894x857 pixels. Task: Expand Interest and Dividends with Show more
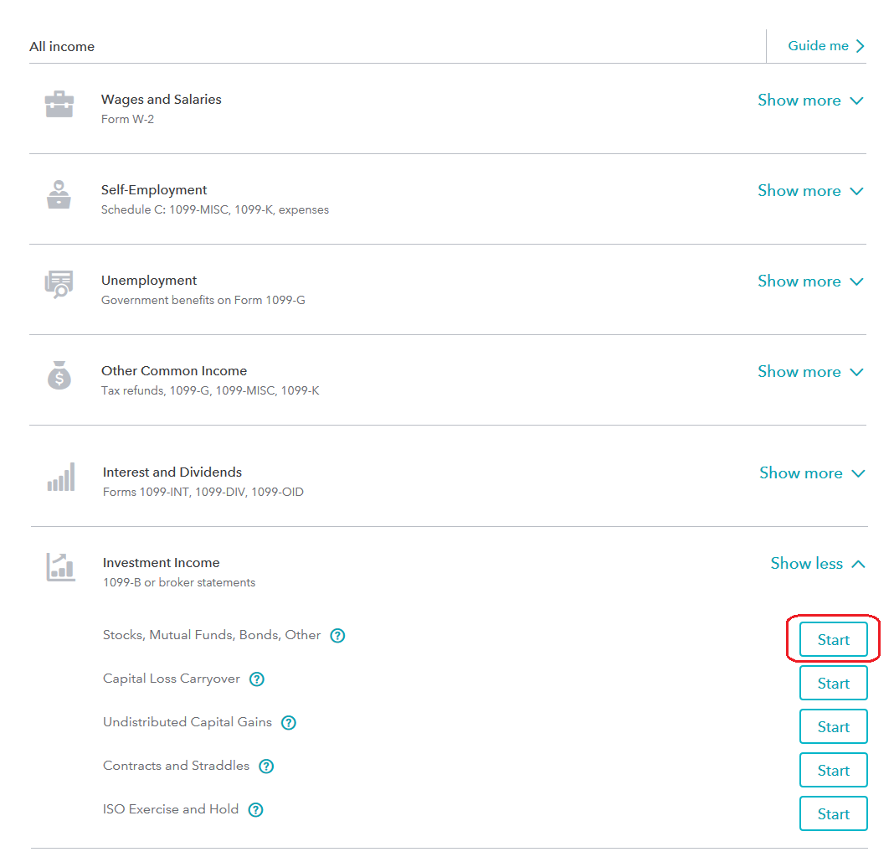pyautogui.click(x=813, y=473)
